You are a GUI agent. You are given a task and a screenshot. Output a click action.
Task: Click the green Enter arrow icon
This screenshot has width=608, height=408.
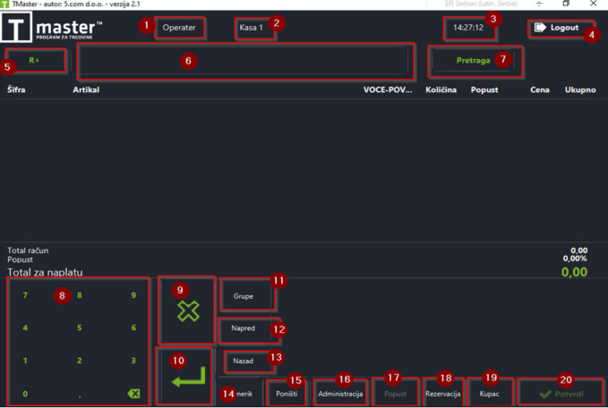(188, 377)
